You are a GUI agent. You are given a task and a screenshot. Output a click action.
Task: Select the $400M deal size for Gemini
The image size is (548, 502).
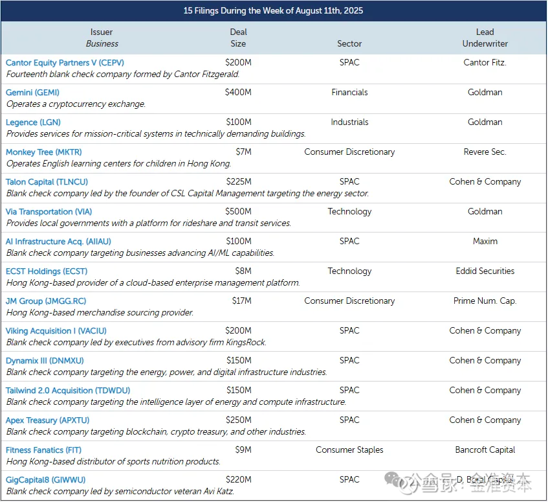tap(238, 92)
